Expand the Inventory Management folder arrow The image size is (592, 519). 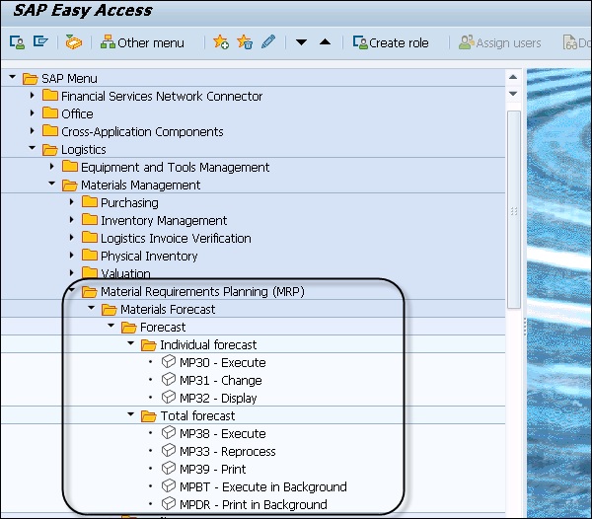(72, 221)
